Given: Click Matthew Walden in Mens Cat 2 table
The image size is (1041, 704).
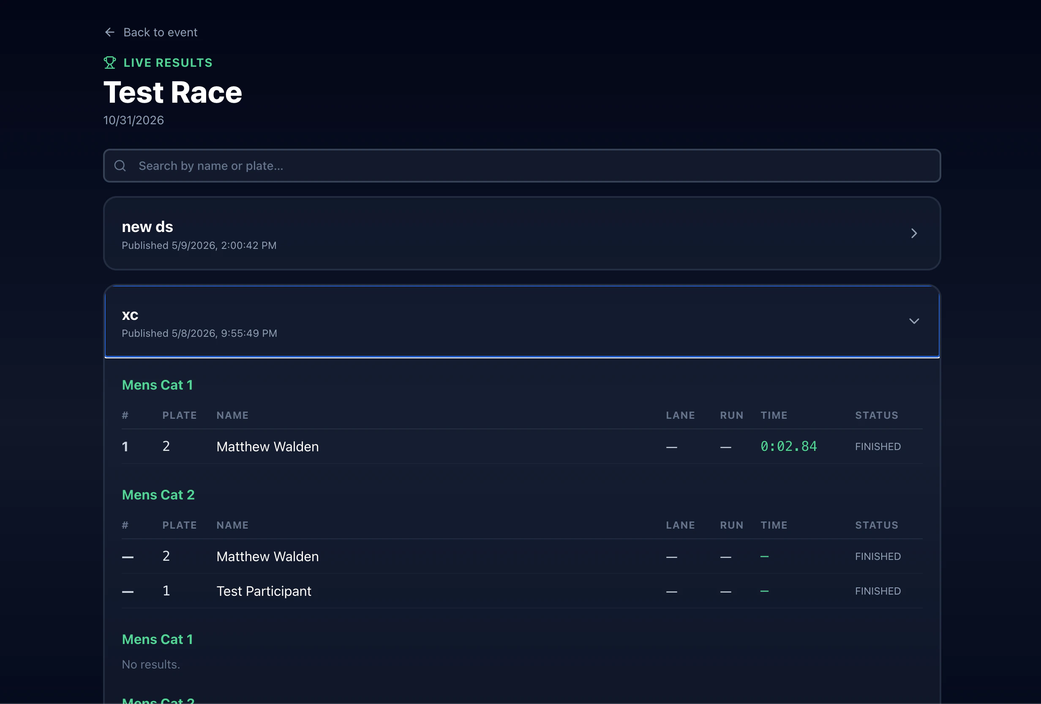Looking at the screenshot, I should pos(267,556).
